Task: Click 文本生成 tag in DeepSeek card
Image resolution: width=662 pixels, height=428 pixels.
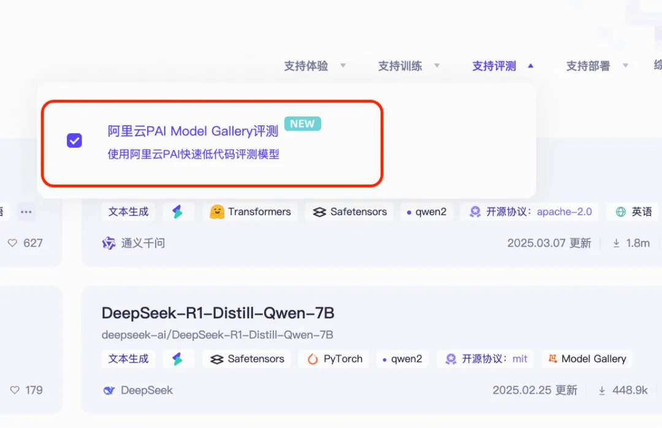Action: coord(128,359)
